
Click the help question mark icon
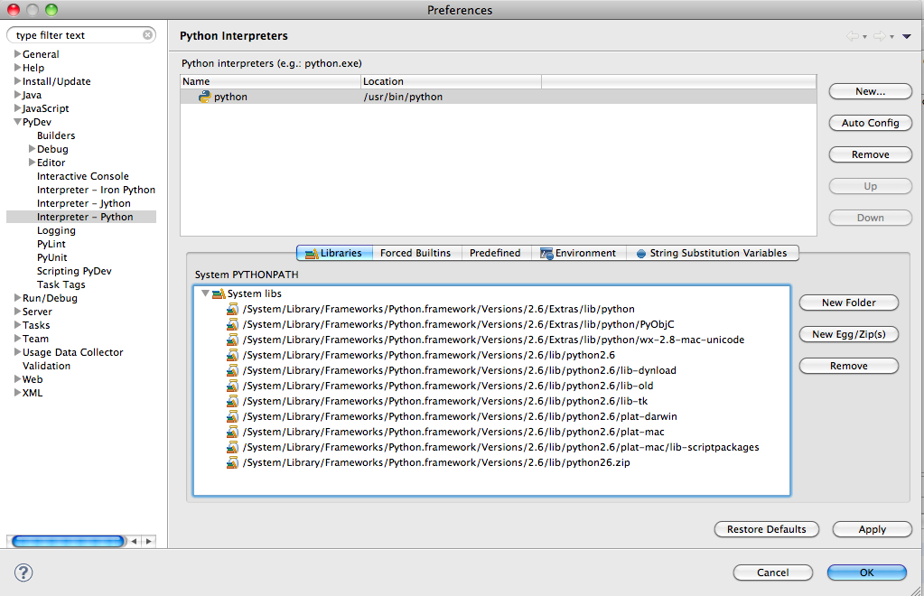(23, 573)
